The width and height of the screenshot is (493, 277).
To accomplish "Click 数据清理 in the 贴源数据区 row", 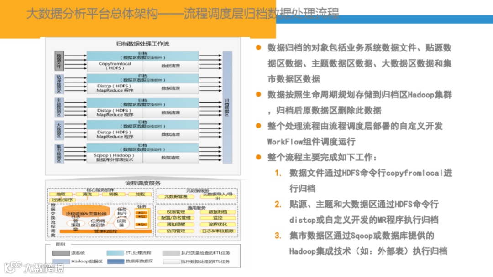I will [x=171, y=88].
